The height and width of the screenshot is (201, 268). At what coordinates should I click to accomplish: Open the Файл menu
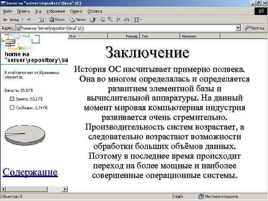(7, 11)
